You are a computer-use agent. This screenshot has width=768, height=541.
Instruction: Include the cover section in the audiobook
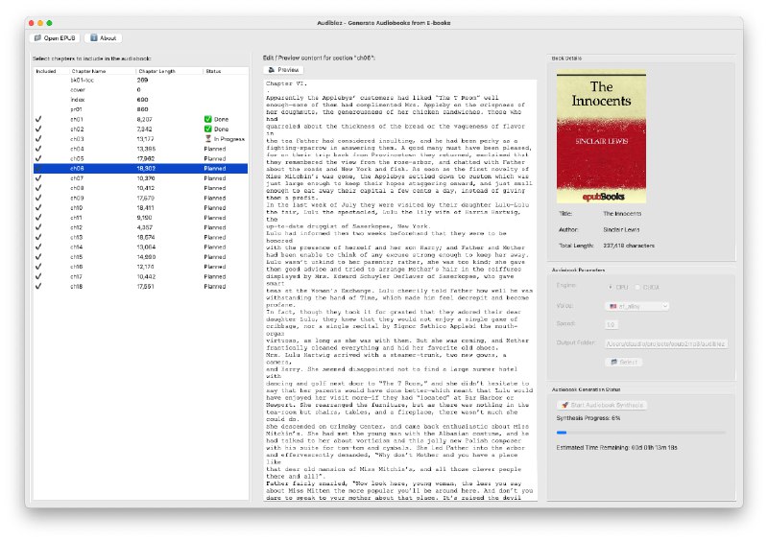click(x=39, y=90)
